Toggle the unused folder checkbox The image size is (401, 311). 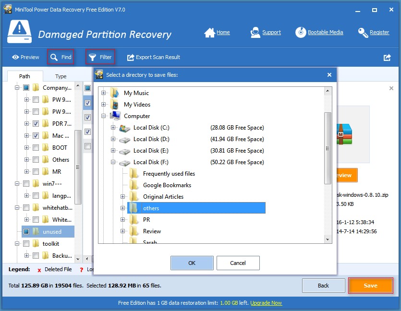[x=26, y=231]
